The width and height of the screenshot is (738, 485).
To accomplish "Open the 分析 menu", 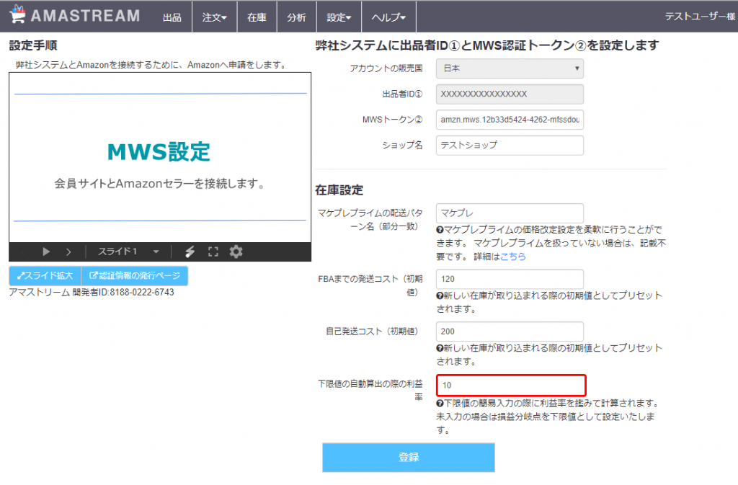I will pyautogui.click(x=296, y=17).
